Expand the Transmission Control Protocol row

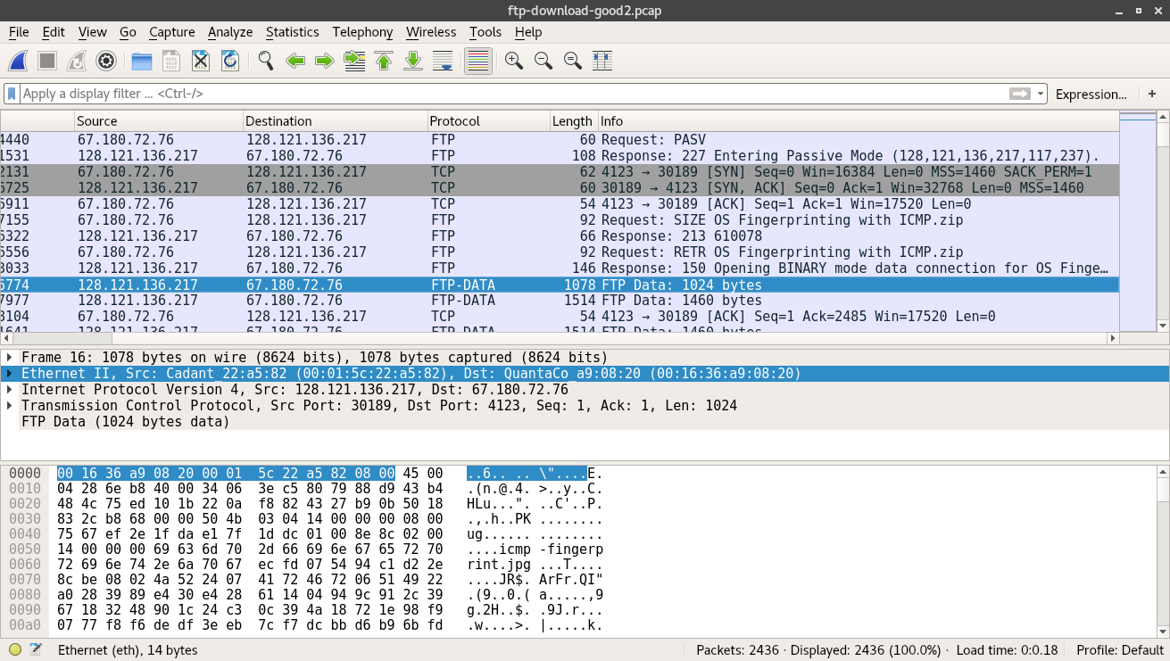10,406
